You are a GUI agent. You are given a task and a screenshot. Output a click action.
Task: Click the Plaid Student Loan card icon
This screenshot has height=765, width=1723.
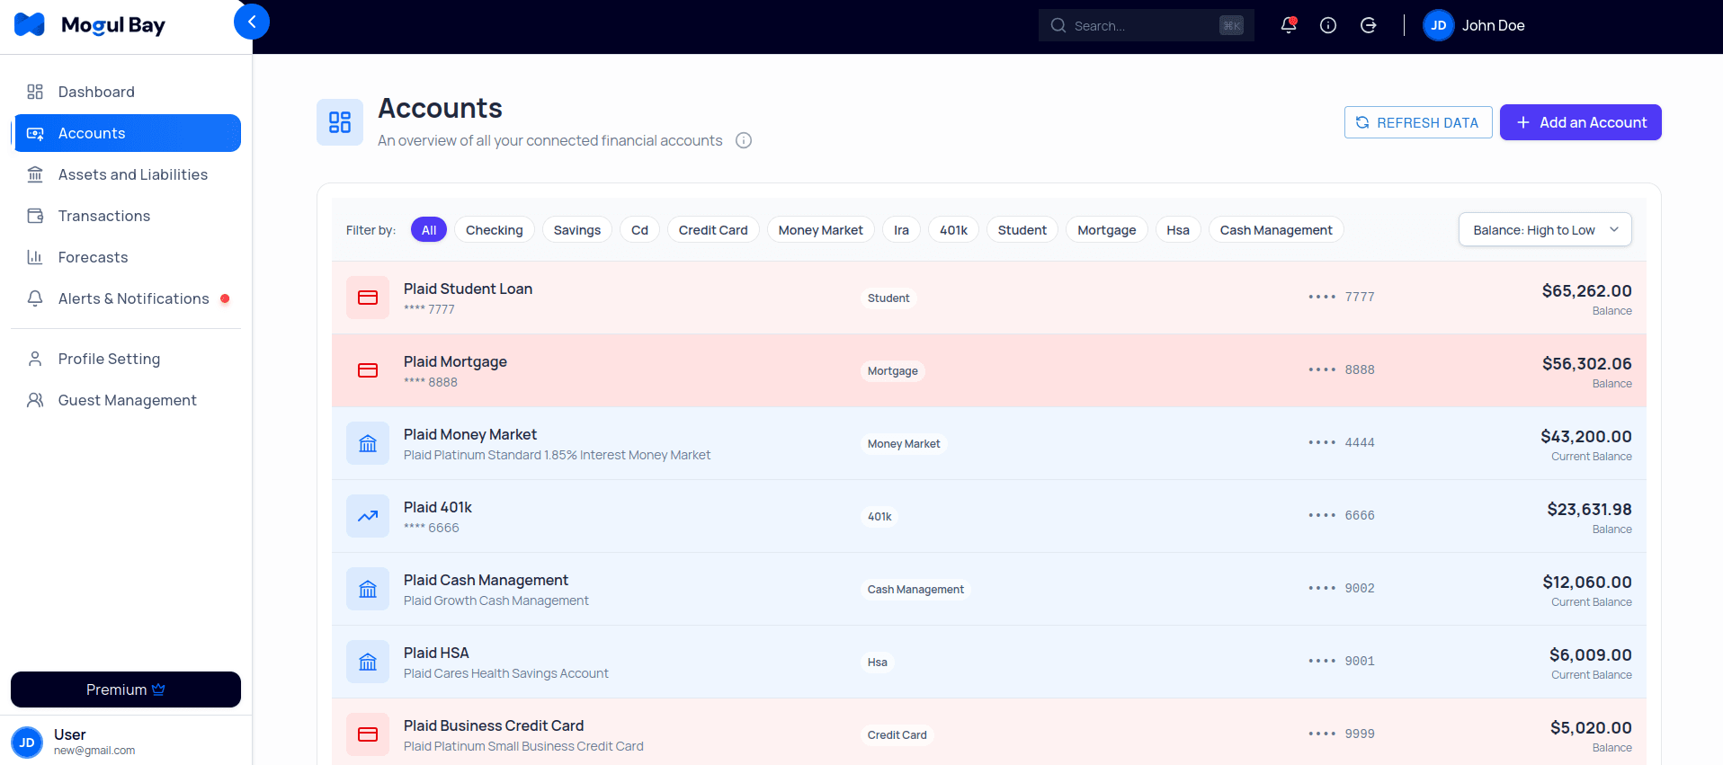click(x=368, y=298)
